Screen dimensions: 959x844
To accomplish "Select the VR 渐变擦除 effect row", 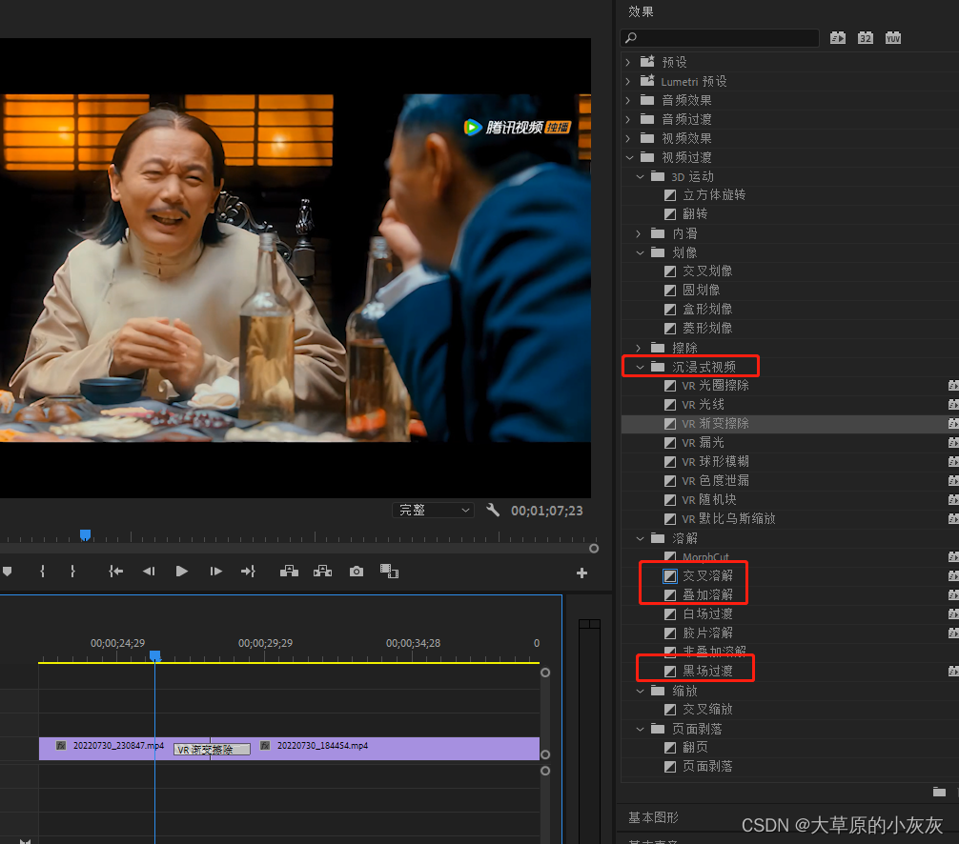I will [x=789, y=424].
